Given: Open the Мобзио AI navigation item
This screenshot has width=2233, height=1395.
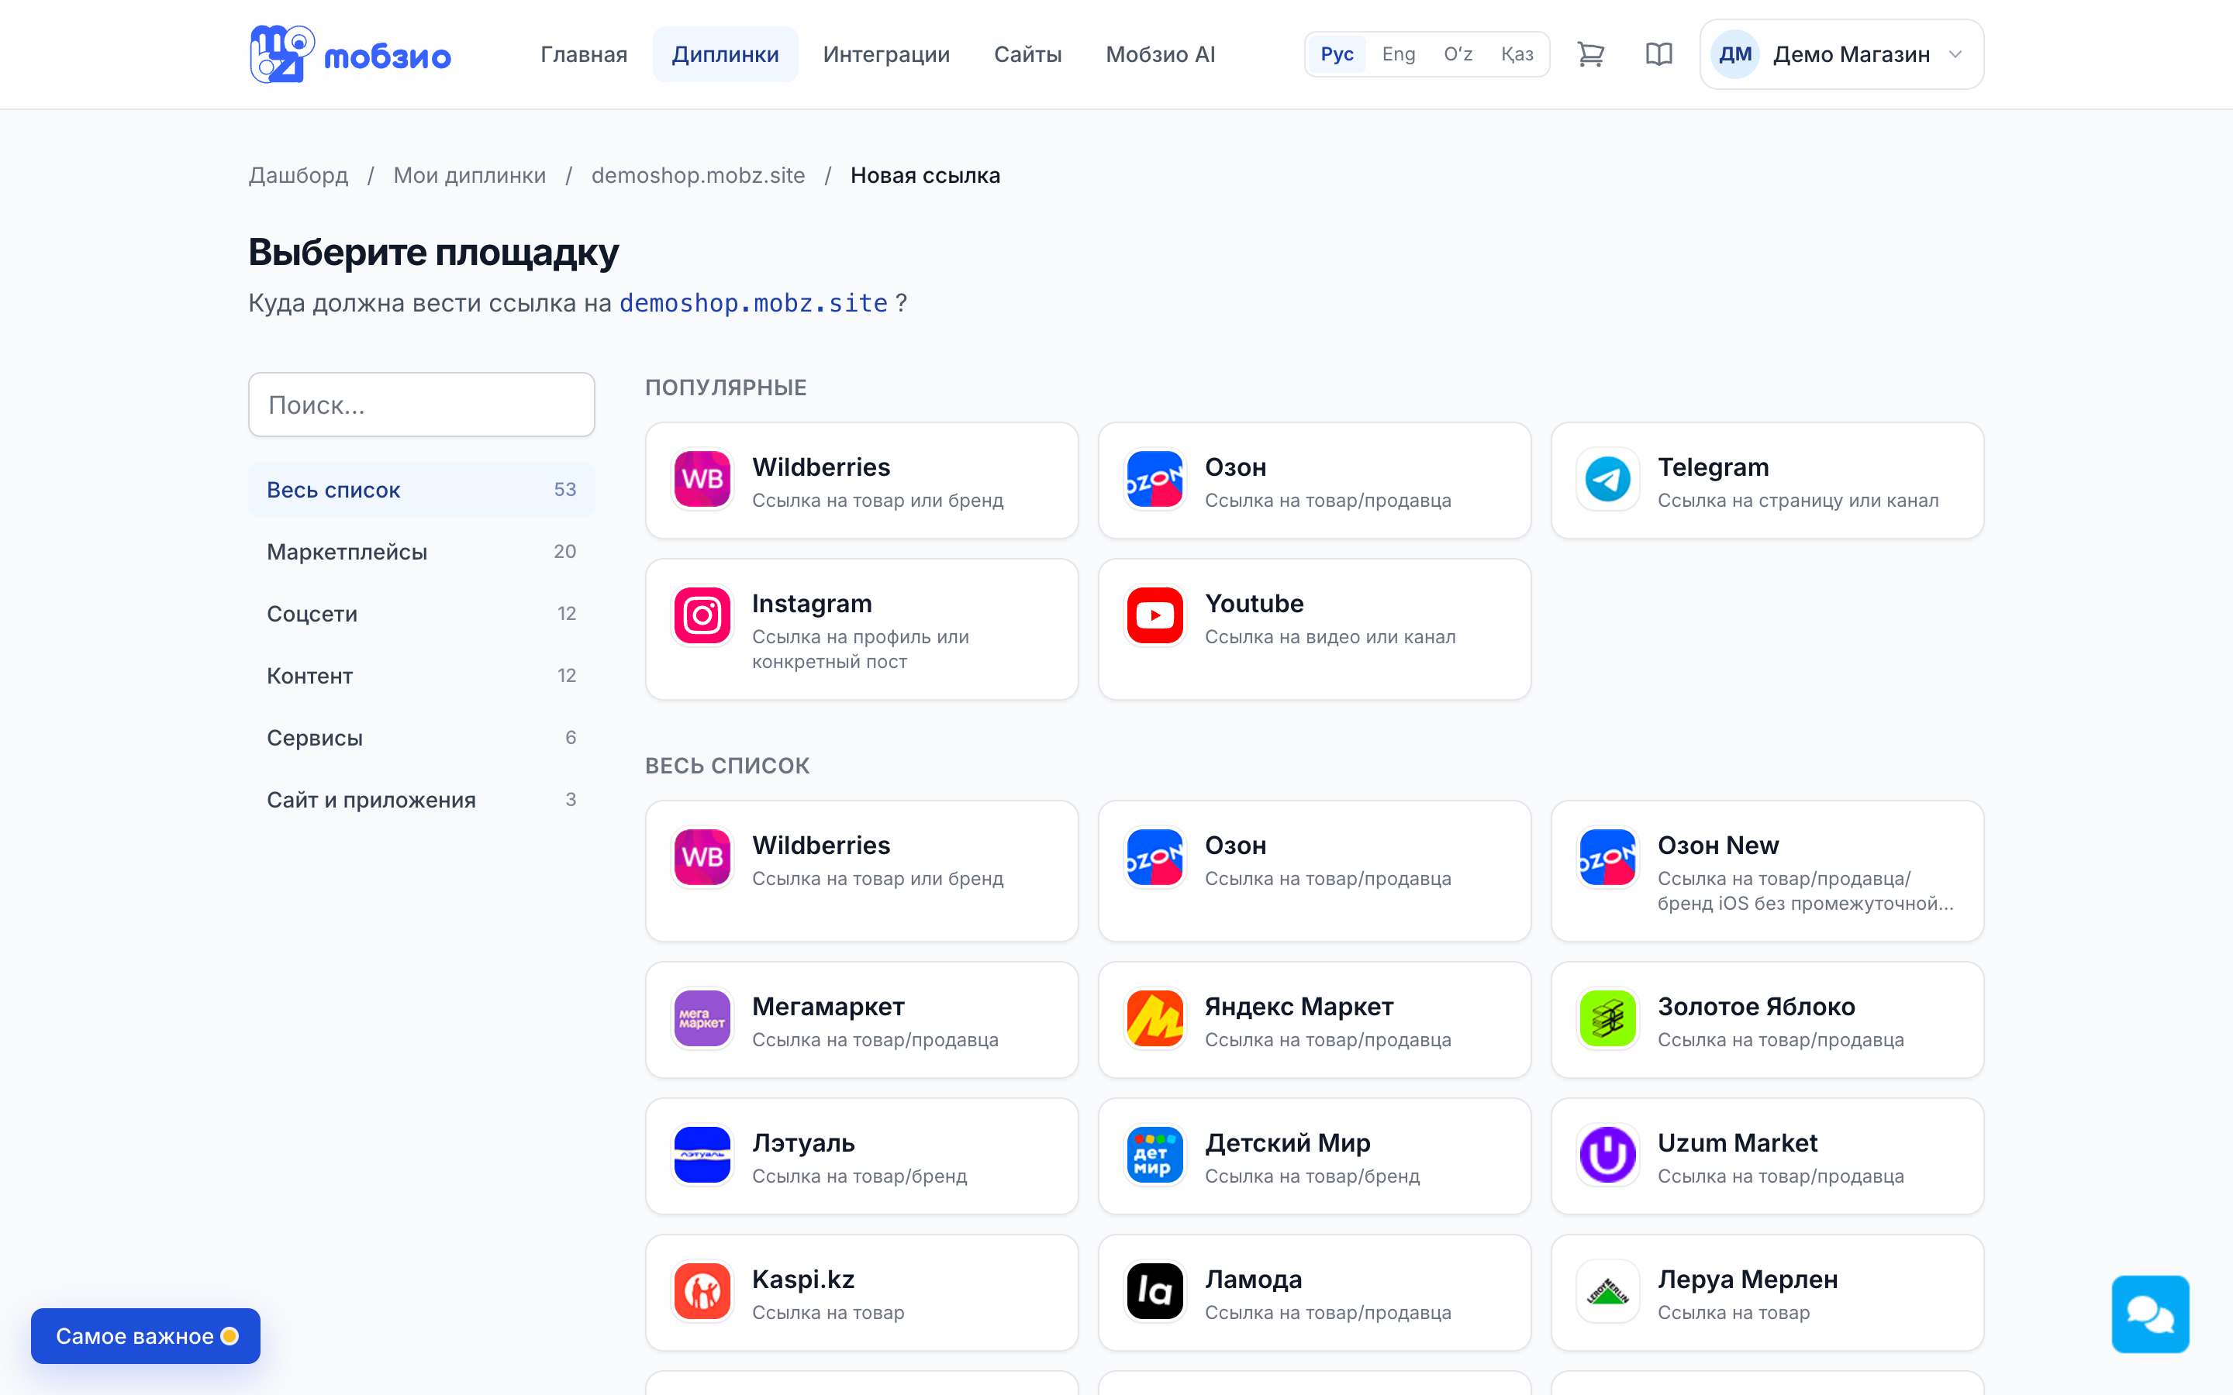Looking at the screenshot, I should point(1160,54).
